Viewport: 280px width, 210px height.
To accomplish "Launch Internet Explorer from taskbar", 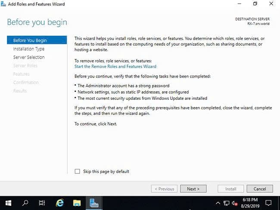I will 59,203.
